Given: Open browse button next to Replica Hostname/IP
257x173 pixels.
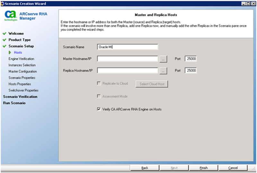Looking at the screenshot, I should tap(163, 71).
